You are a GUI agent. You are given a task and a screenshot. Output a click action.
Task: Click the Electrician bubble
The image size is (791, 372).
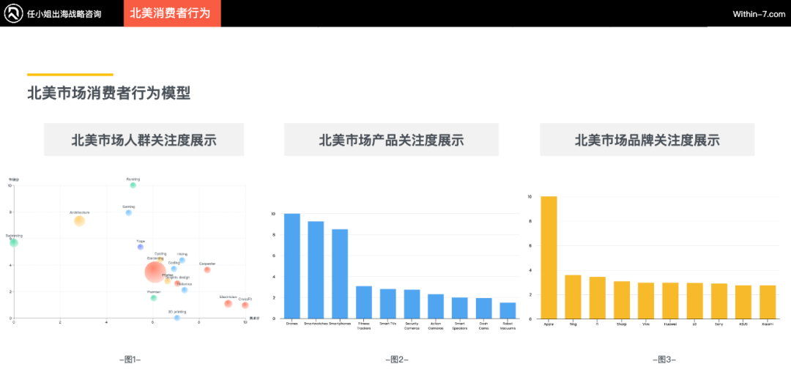pos(228,303)
